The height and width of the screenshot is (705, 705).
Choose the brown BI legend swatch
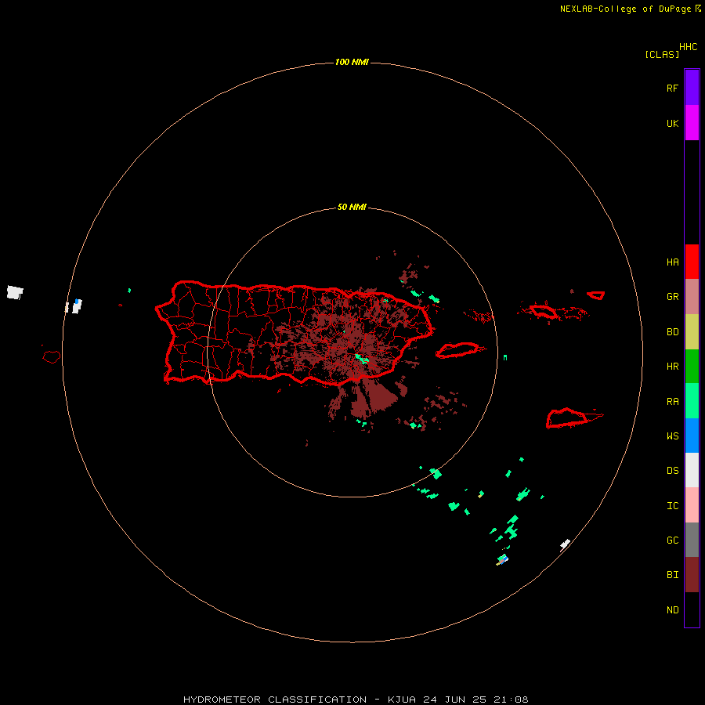[x=692, y=575]
